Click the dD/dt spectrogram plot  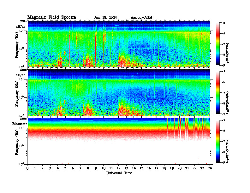[119, 92]
